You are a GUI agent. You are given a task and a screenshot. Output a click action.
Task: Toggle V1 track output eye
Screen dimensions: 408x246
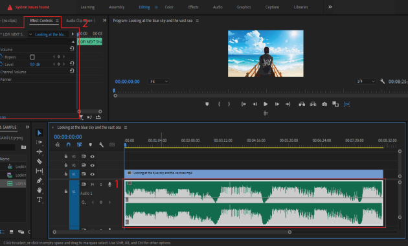click(x=93, y=174)
